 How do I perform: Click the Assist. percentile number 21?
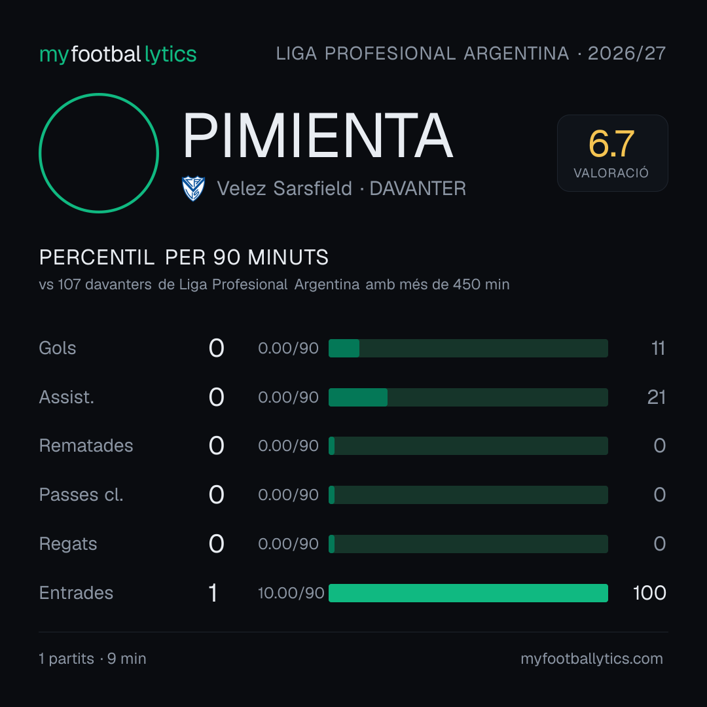[656, 397]
